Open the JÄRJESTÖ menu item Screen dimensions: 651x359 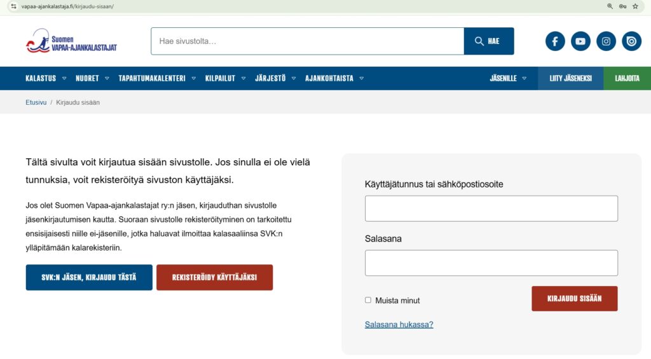coord(270,78)
